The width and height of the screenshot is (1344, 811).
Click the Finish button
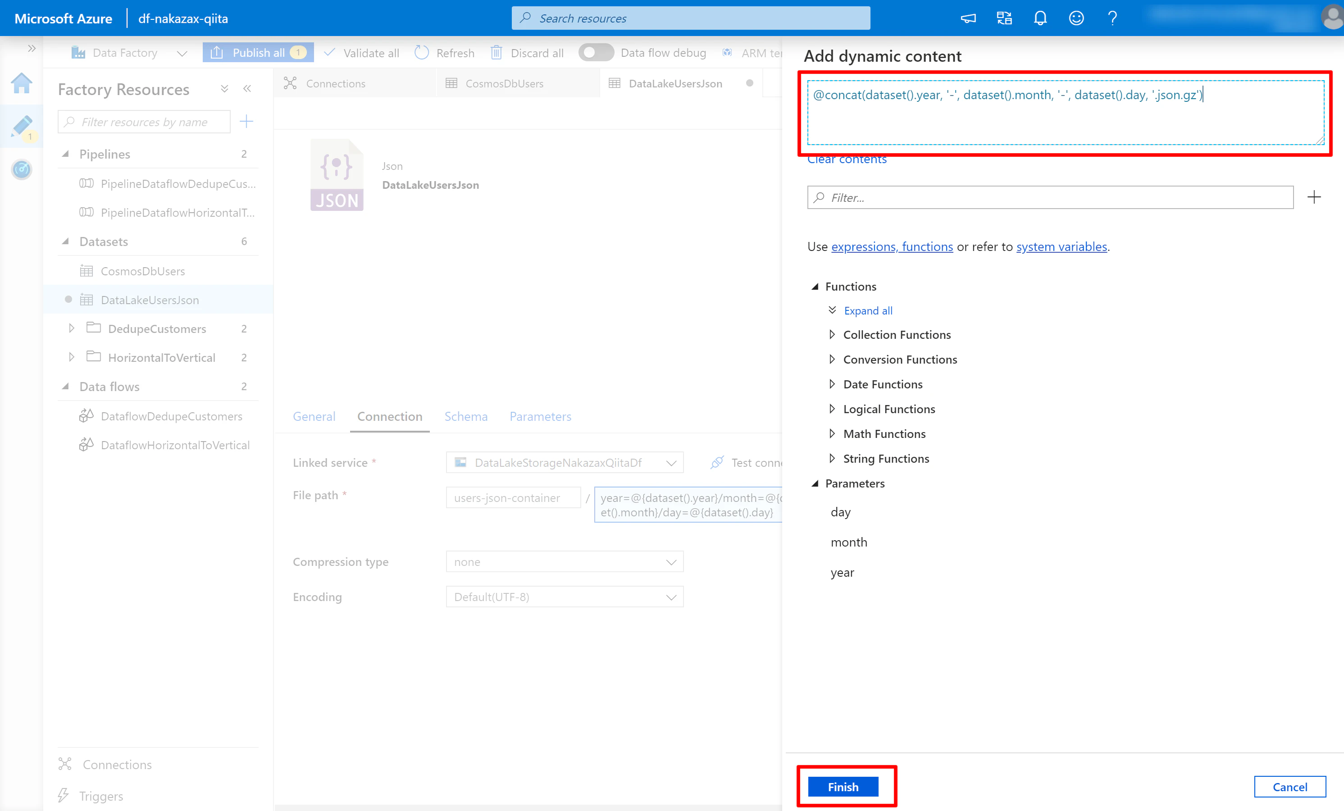click(843, 787)
